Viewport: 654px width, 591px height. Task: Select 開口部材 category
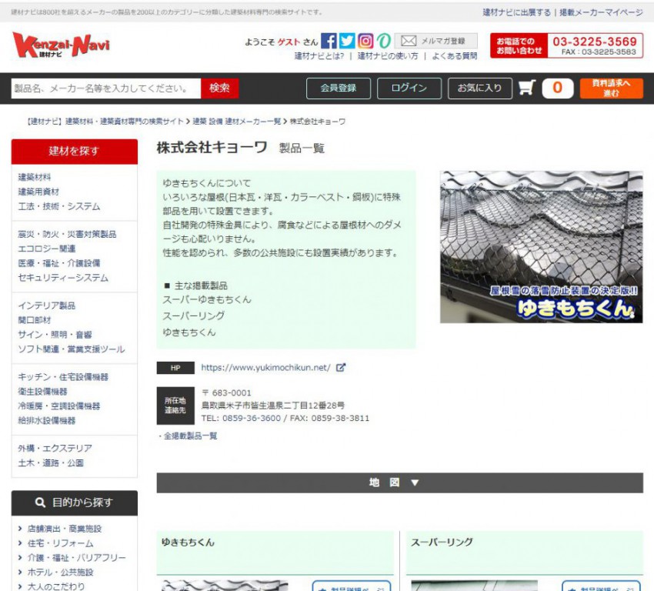coord(34,320)
